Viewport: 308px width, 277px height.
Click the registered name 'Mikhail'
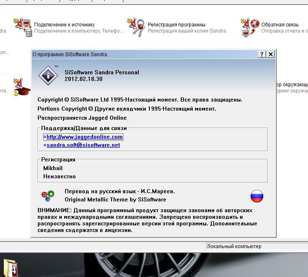tap(53, 168)
